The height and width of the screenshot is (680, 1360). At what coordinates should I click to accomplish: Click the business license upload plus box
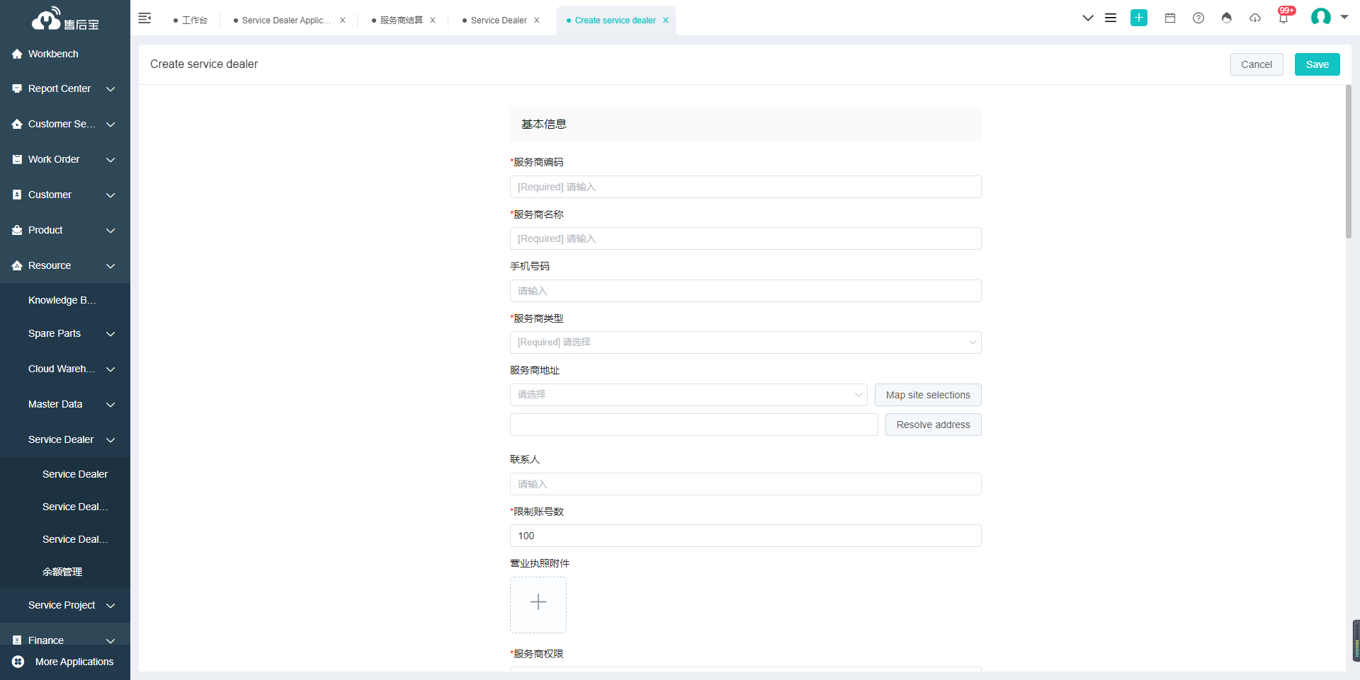click(x=538, y=605)
